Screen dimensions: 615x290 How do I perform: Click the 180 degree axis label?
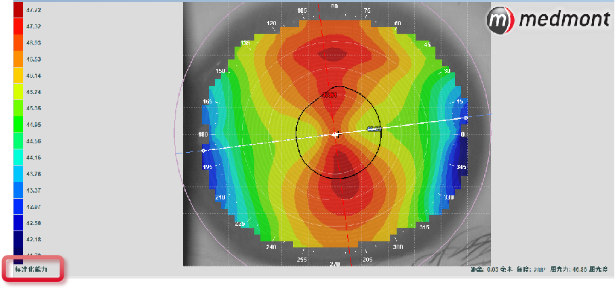[203, 135]
